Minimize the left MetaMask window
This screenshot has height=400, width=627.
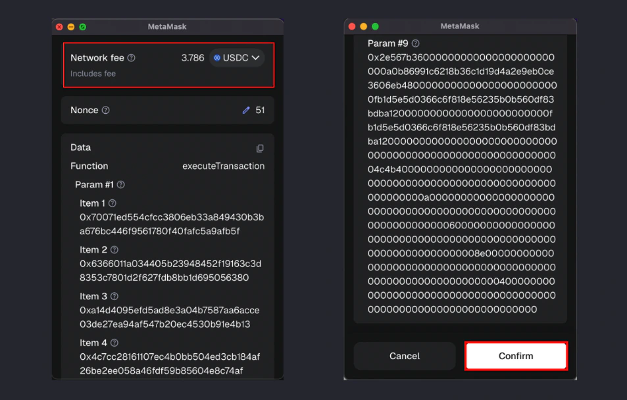[71, 27]
